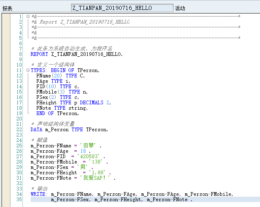
Task: Click the TYPES keyword on line 11
Action: click(38, 70)
